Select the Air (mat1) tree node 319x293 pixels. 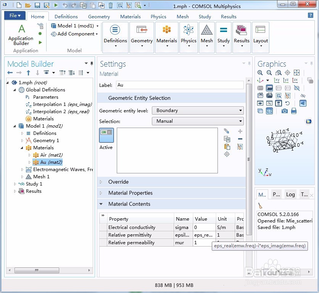[x=48, y=155]
